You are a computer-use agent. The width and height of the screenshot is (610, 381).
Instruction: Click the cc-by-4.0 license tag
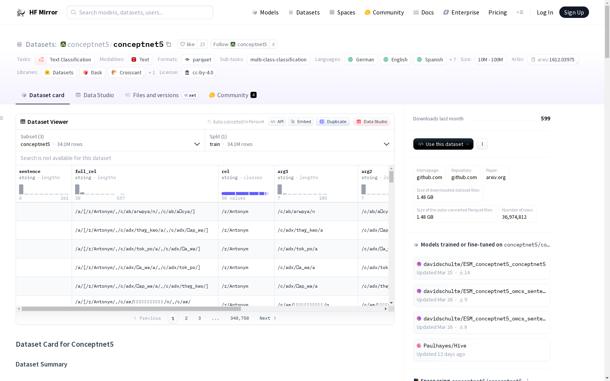[x=199, y=72]
